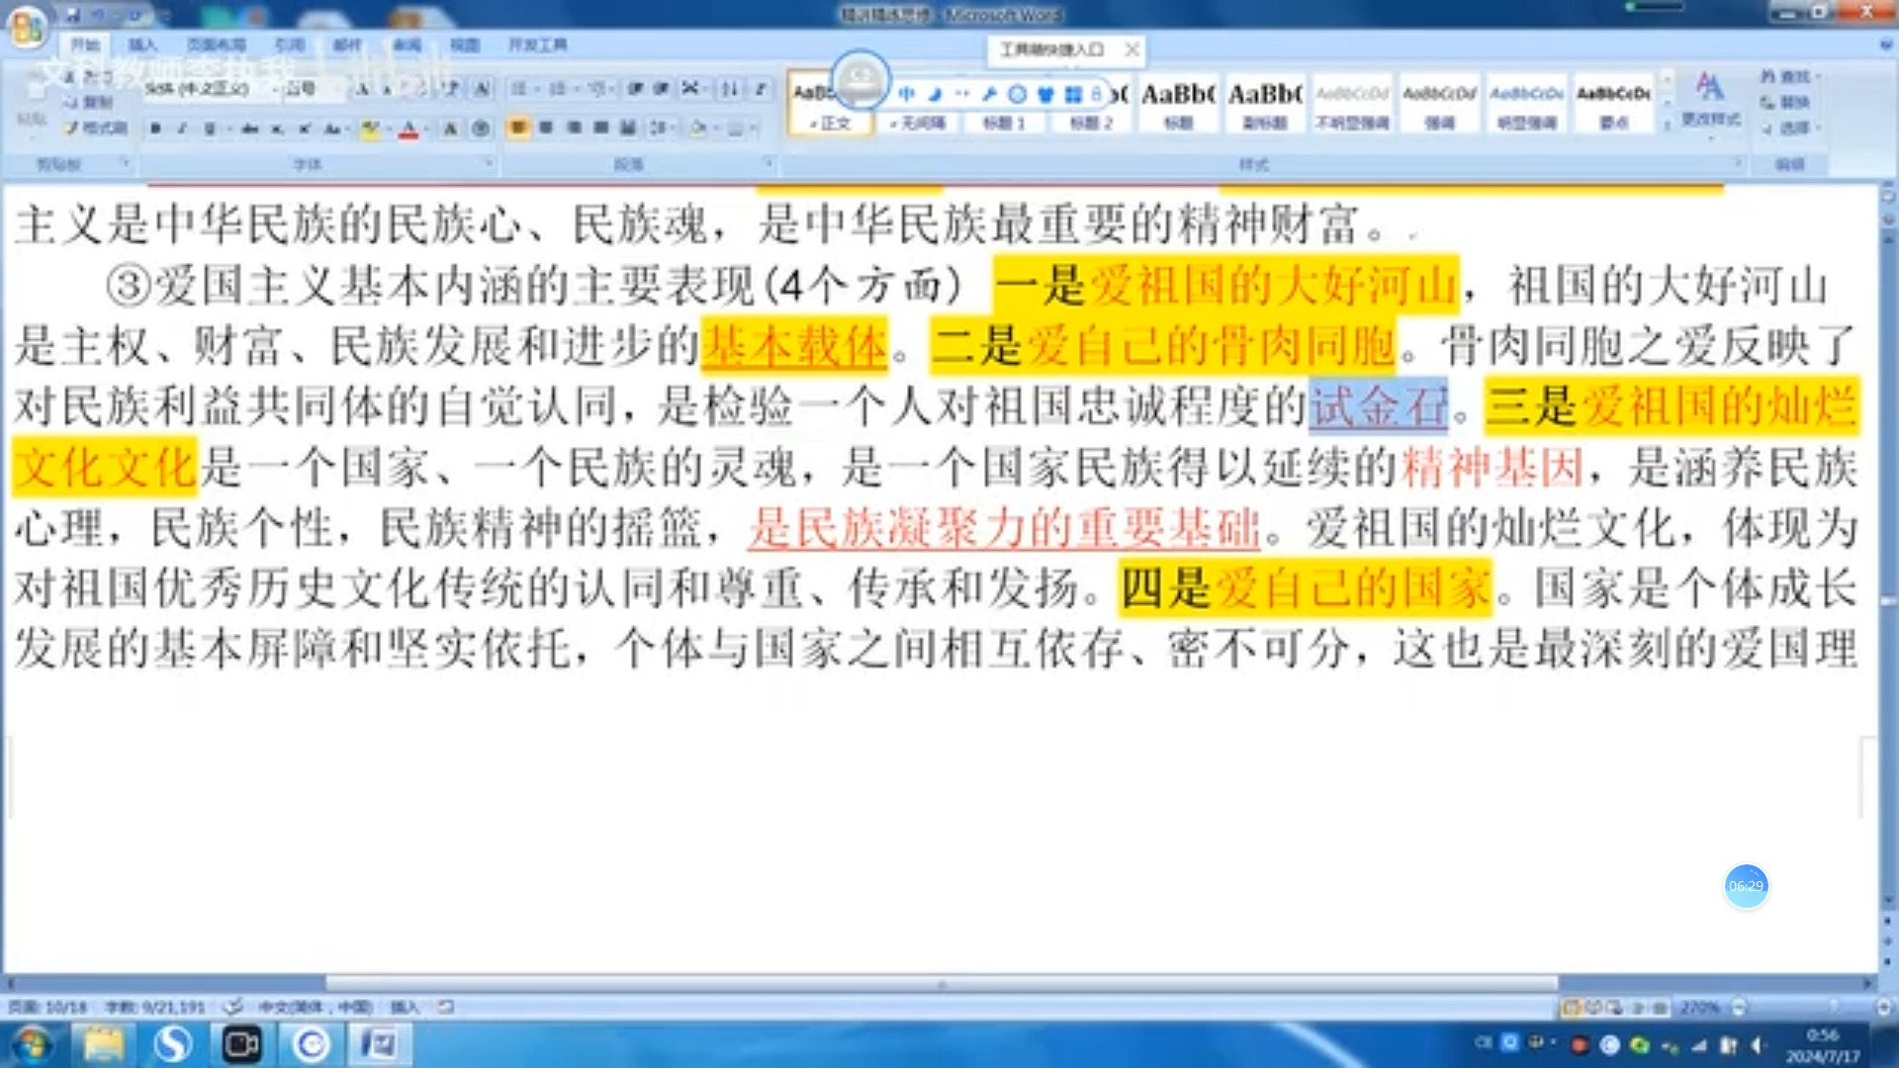The image size is (1899, 1068).
Task: Set center paragraph alignment
Action: [x=546, y=128]
